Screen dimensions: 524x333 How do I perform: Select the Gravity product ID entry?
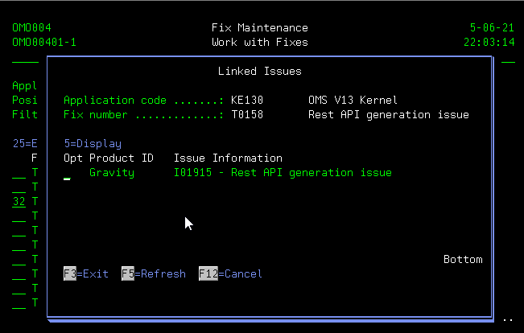pyautogui.click(x=111, y=173)
